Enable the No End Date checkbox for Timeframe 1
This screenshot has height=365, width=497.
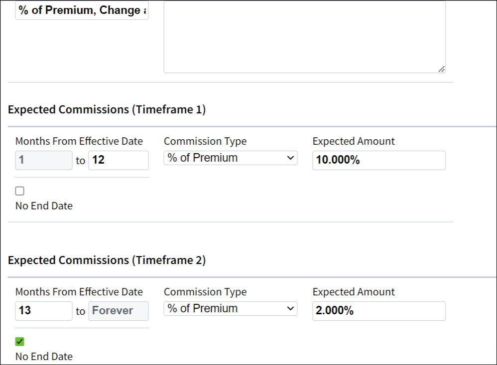pos(20,190)
